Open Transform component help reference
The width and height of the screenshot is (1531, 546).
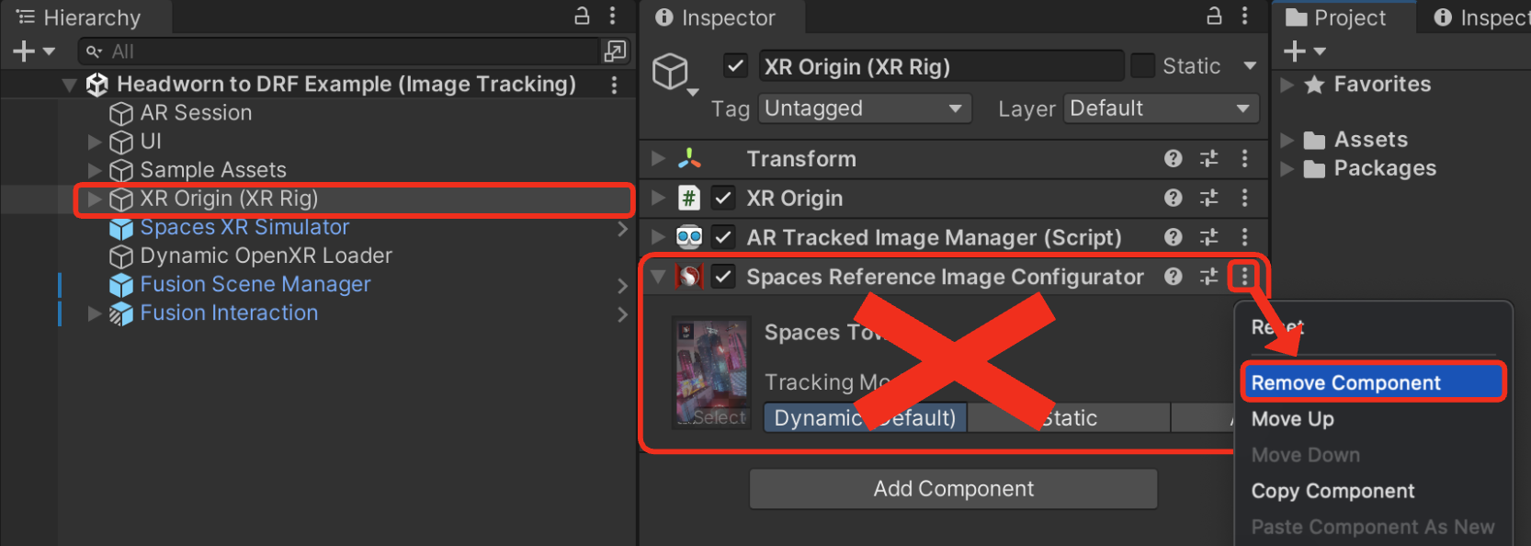tap(1173, 158)
